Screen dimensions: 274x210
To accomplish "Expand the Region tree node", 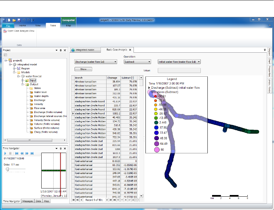I will (14, 68).
